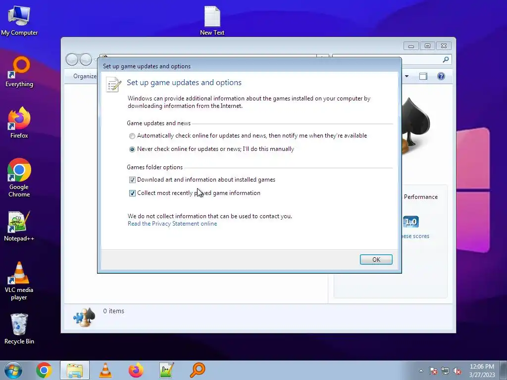This screenshot has width=507, height=380.
Task: Uncheck Collect most recently played game information
Action: (132, 193)
